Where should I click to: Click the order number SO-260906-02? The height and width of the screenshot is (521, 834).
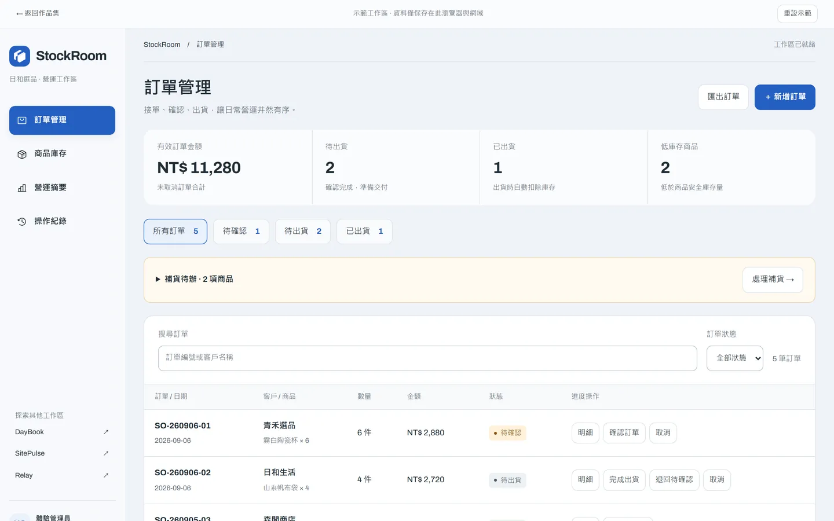click(182, 472)
